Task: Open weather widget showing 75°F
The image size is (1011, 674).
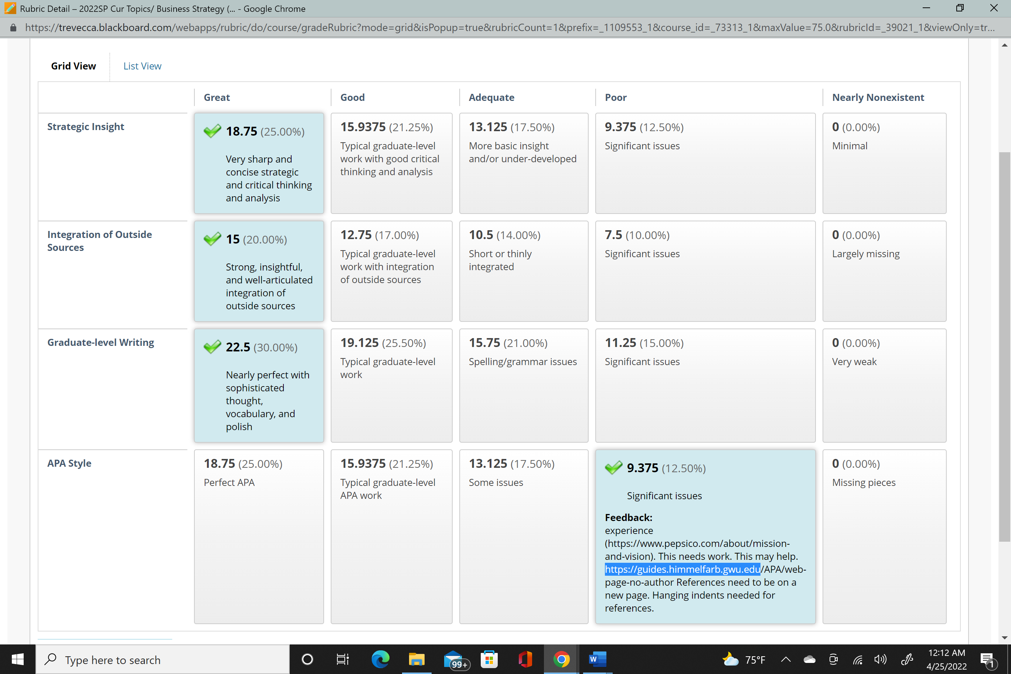Action: [744, 659]
